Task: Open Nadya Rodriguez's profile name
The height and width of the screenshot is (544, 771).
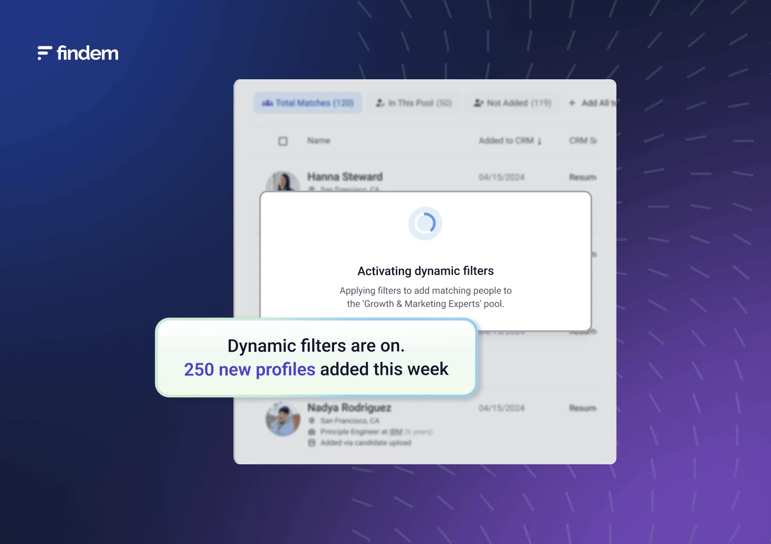Action: (x=349, y=408)
